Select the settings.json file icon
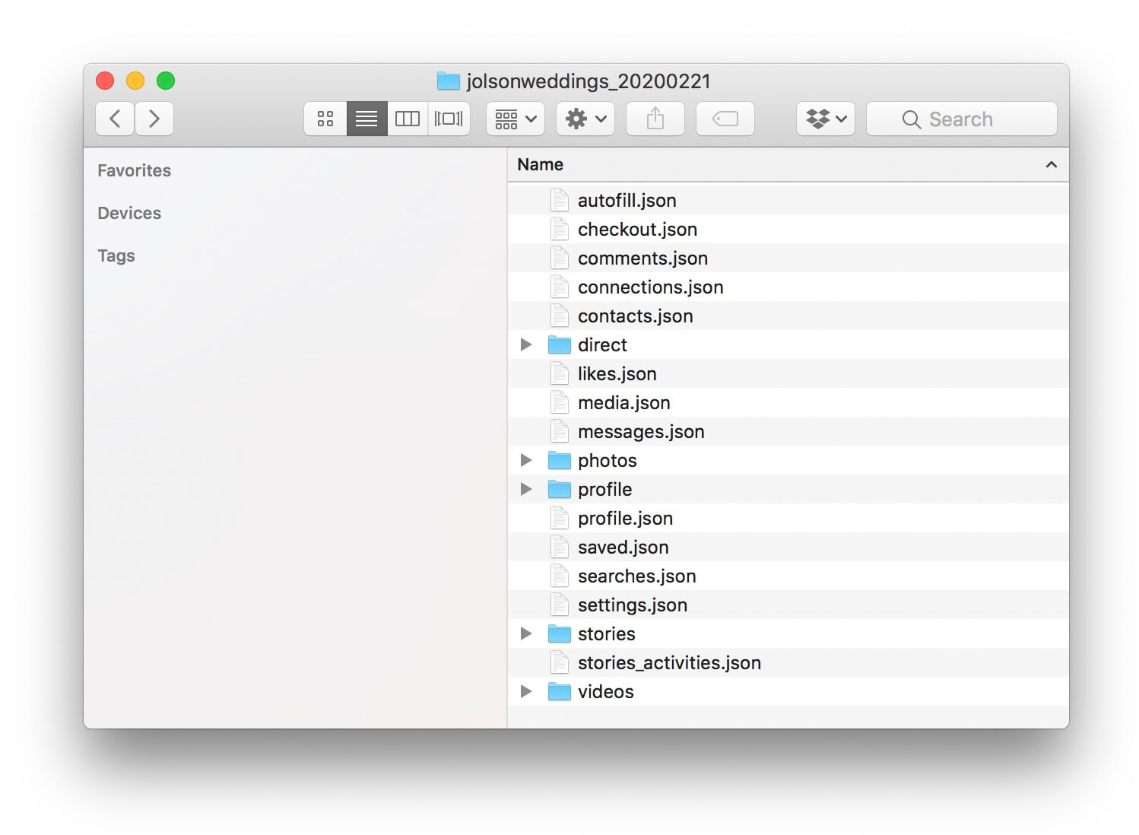This screenshot has width=1139, height=835. 560,605
